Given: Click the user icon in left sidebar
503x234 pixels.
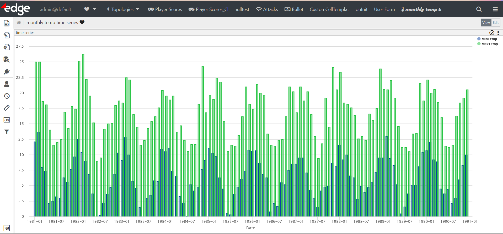Looking at the screenshot, I should [7, 84].
